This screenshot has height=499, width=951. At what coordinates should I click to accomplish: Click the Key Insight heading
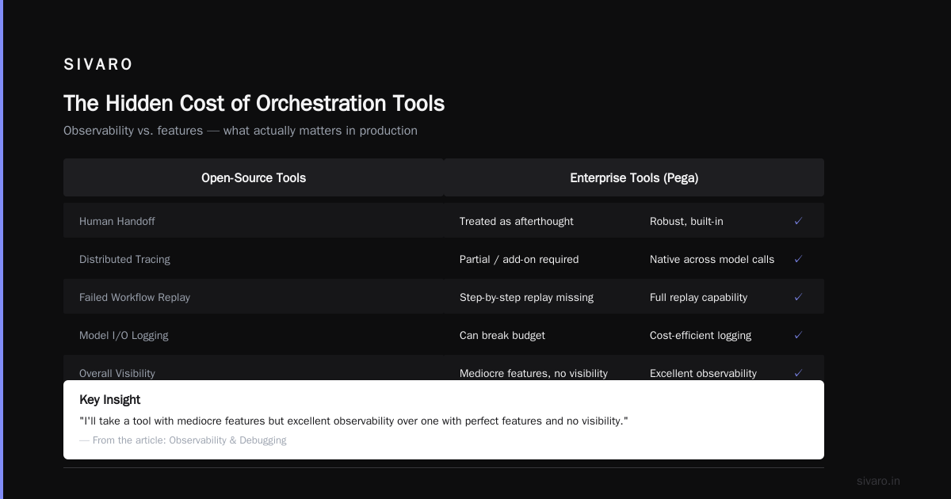point(109,400)
